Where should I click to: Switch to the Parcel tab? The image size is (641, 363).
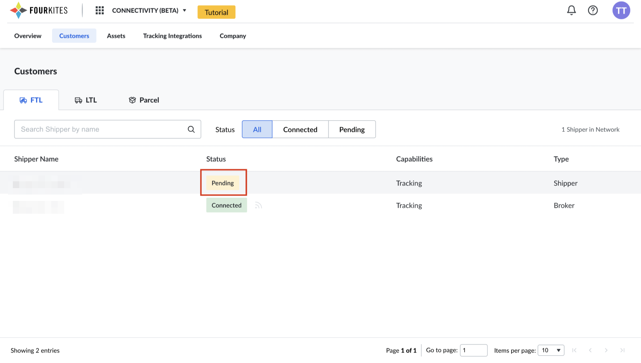tap(144, 100)
